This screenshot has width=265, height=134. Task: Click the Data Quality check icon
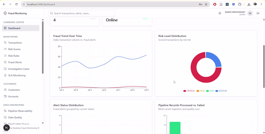[5, 117]
